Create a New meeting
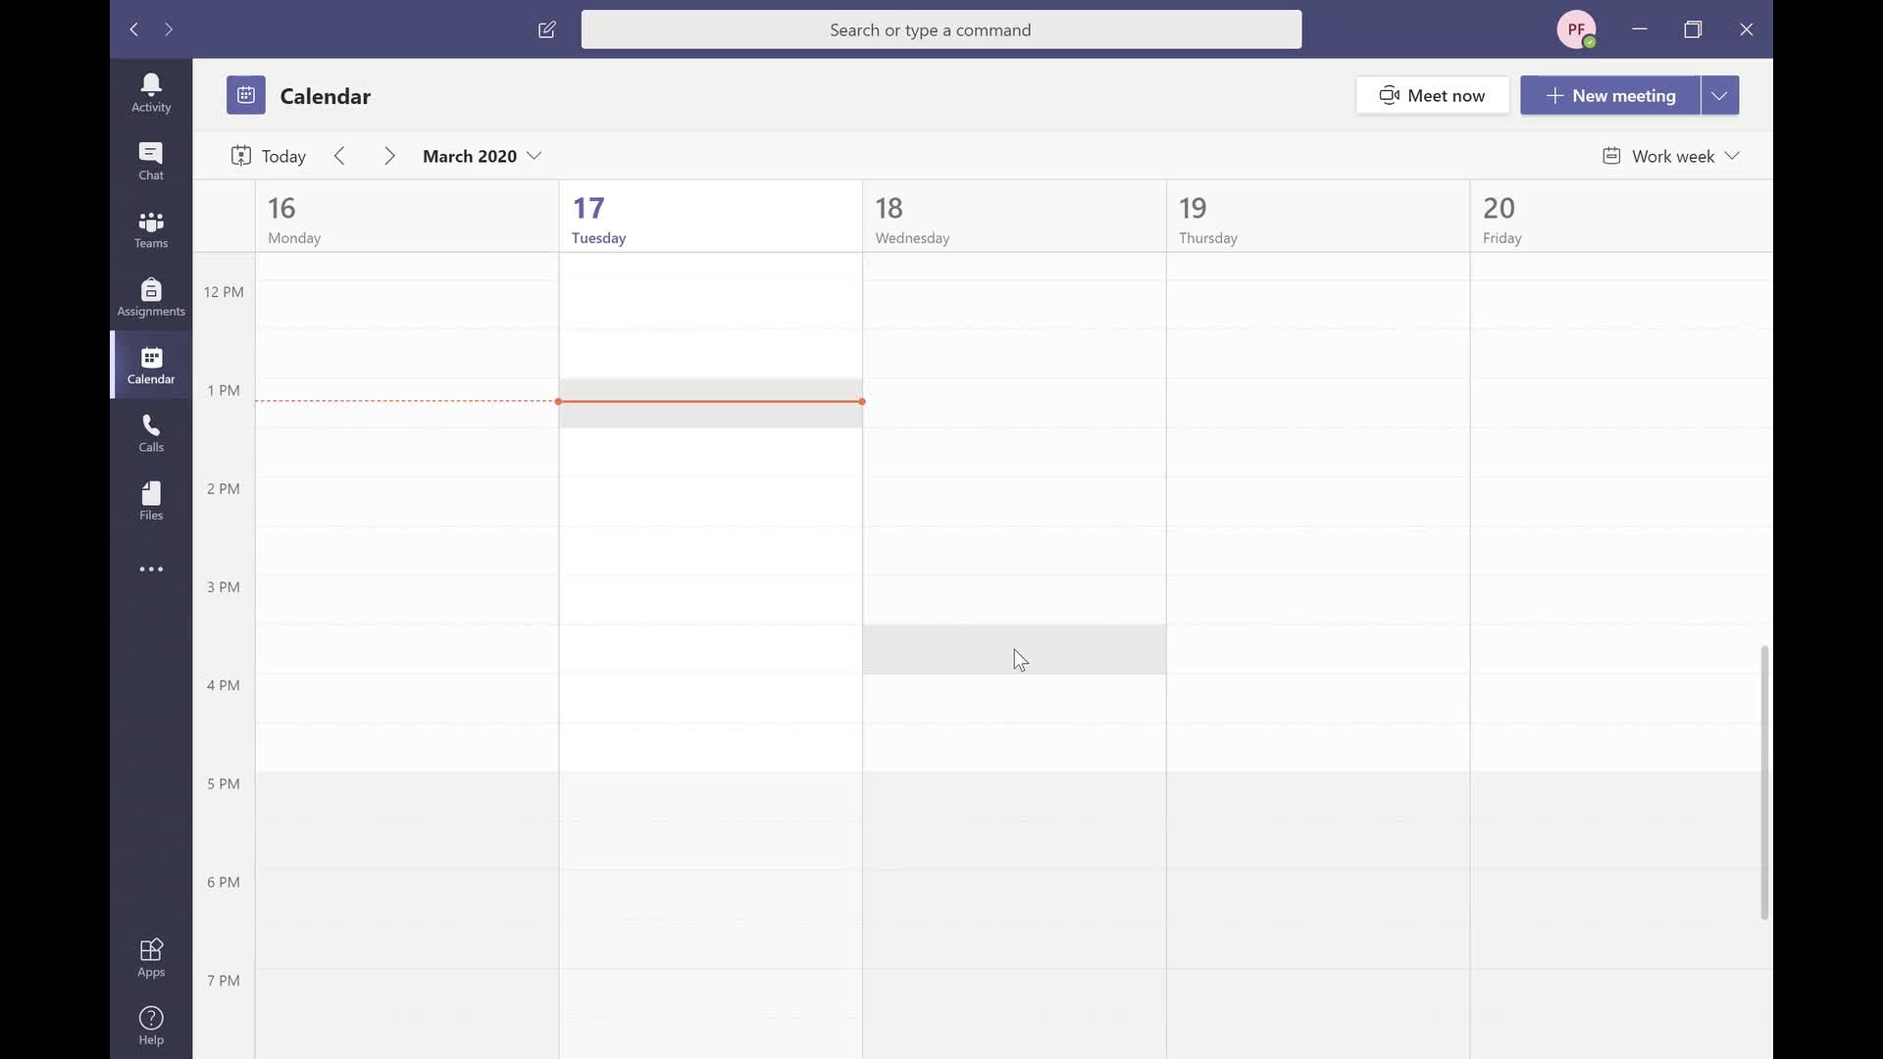 1610,95
